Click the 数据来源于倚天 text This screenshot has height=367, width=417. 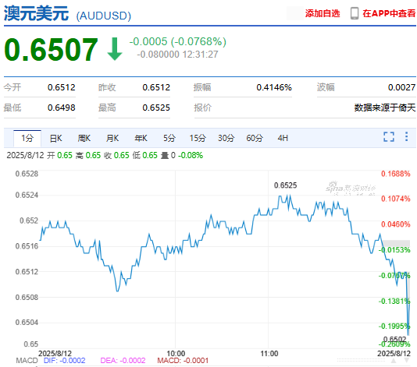(385, 108)
